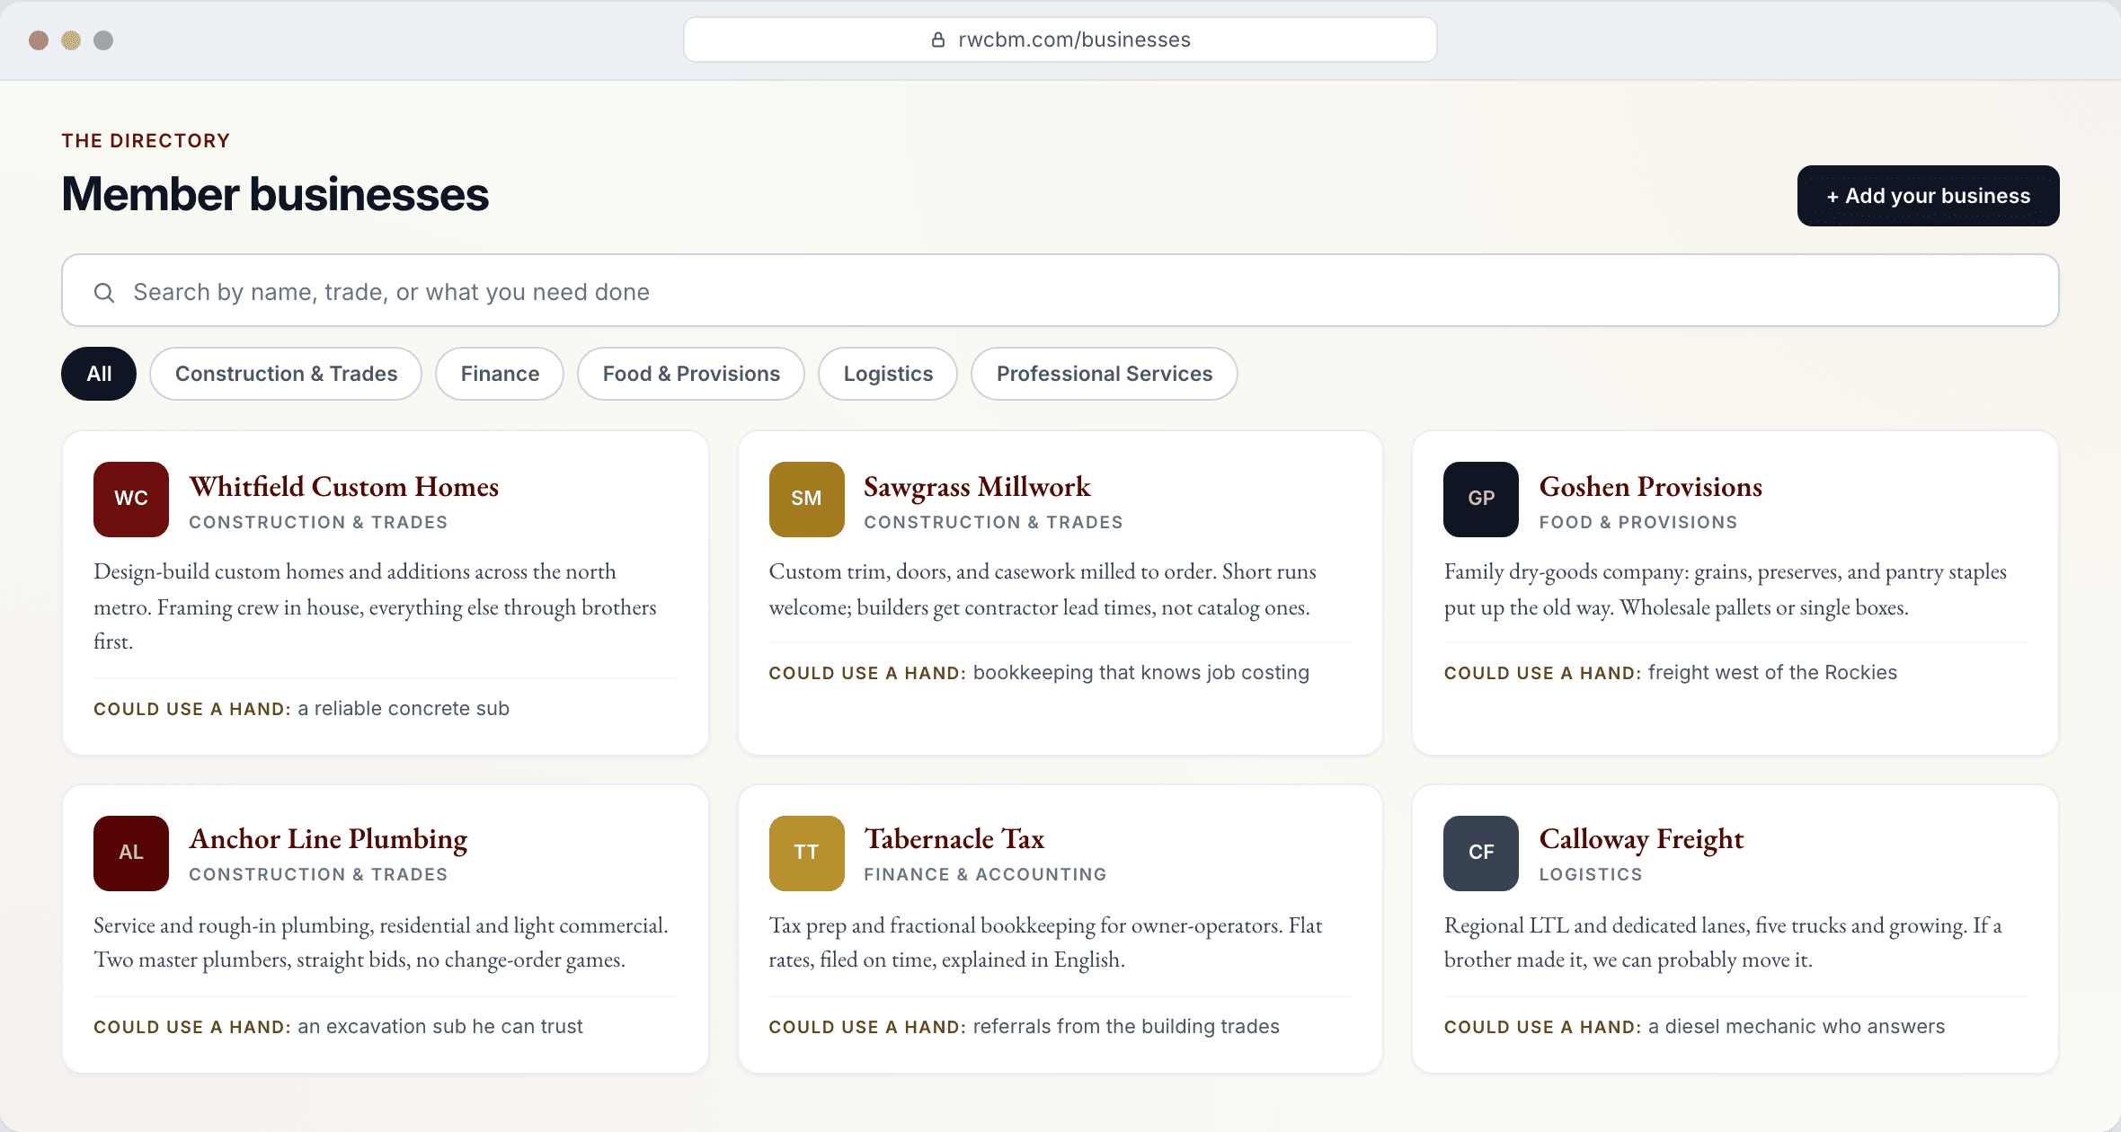Click 'bookkeeping that knows job costing' text
This screenshot has width=2121, height=1132.
1140,673
